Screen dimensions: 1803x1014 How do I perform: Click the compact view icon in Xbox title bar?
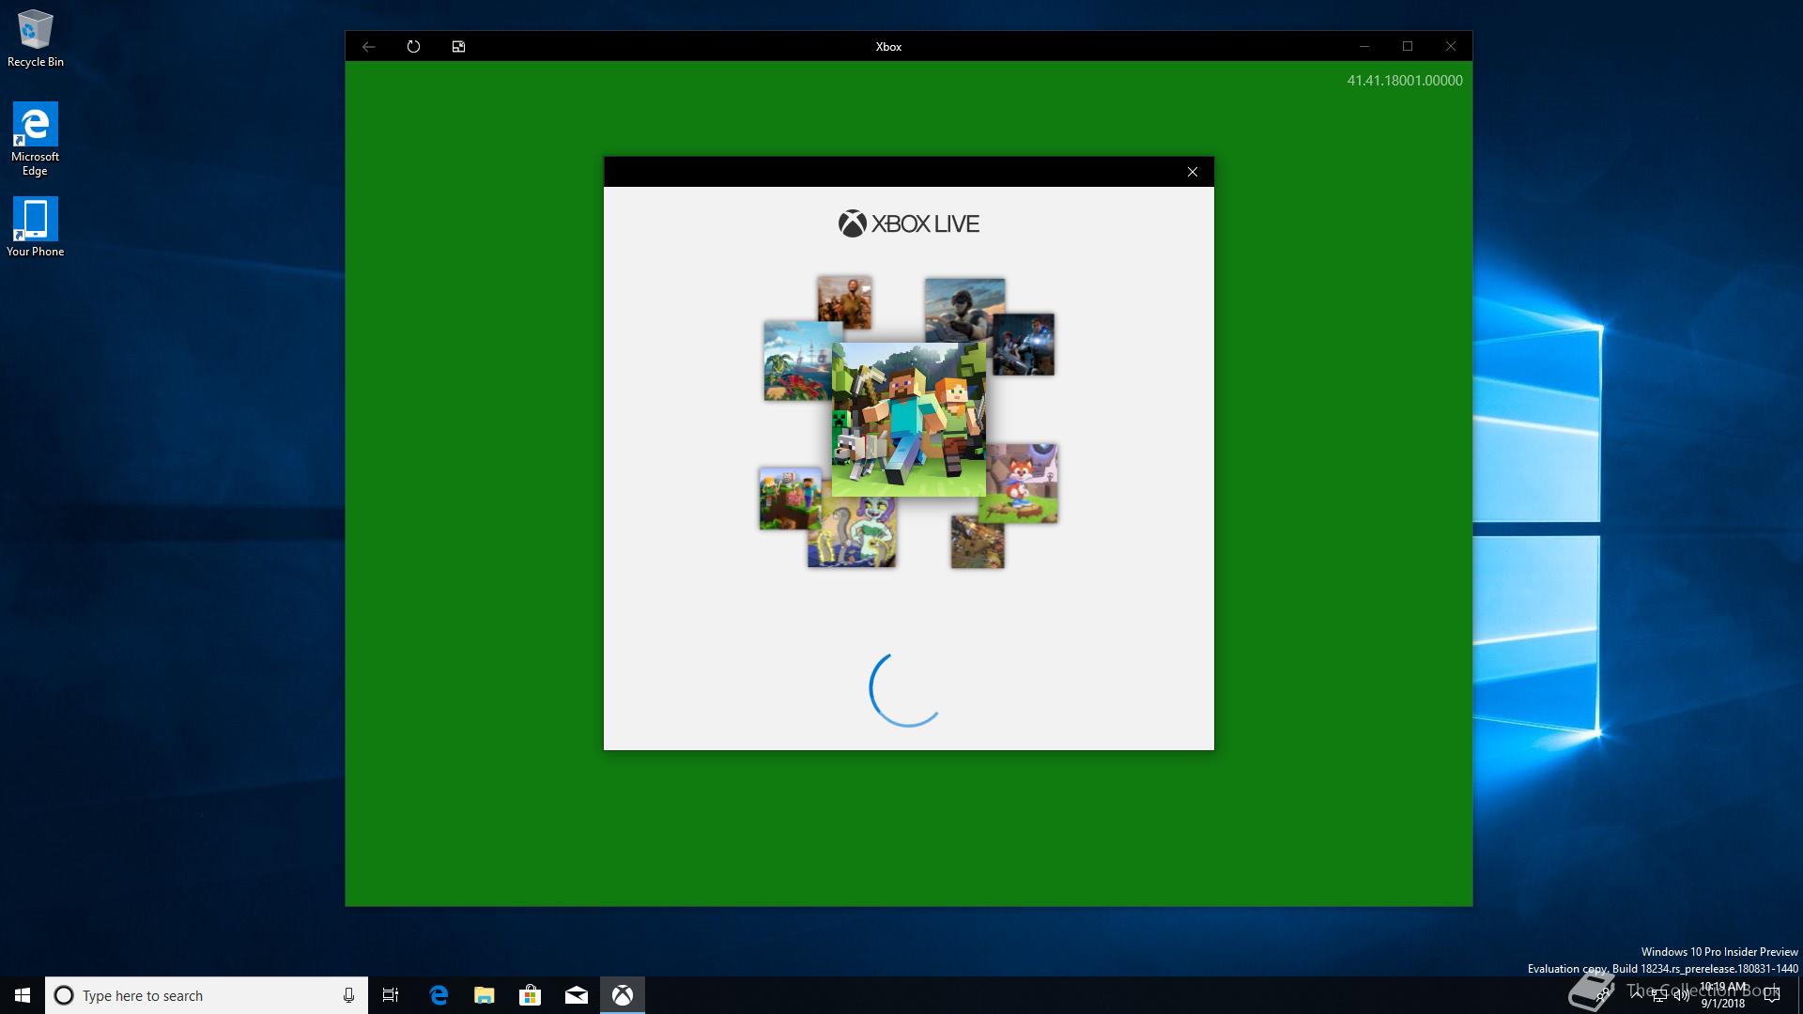point(458,46)
